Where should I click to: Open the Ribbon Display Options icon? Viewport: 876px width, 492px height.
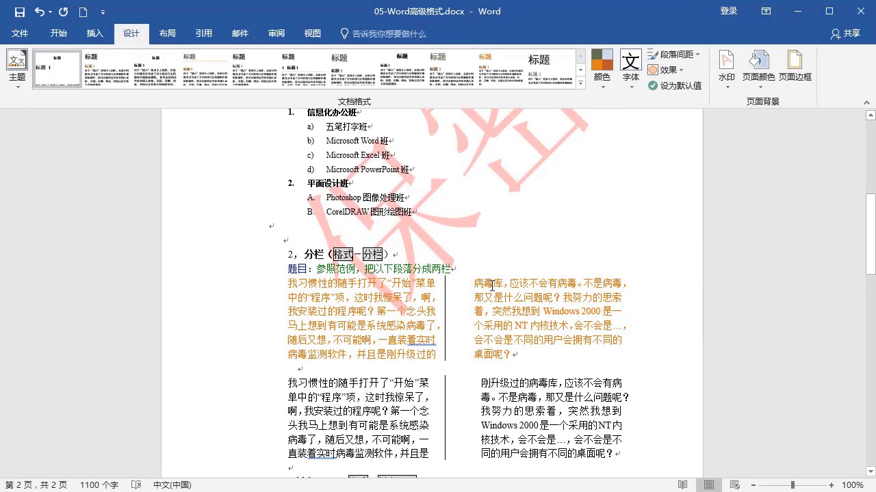[x=766, y=12]
